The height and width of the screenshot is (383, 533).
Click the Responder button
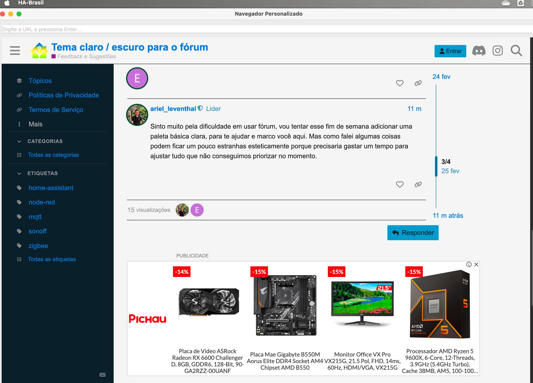click(413, 233)
